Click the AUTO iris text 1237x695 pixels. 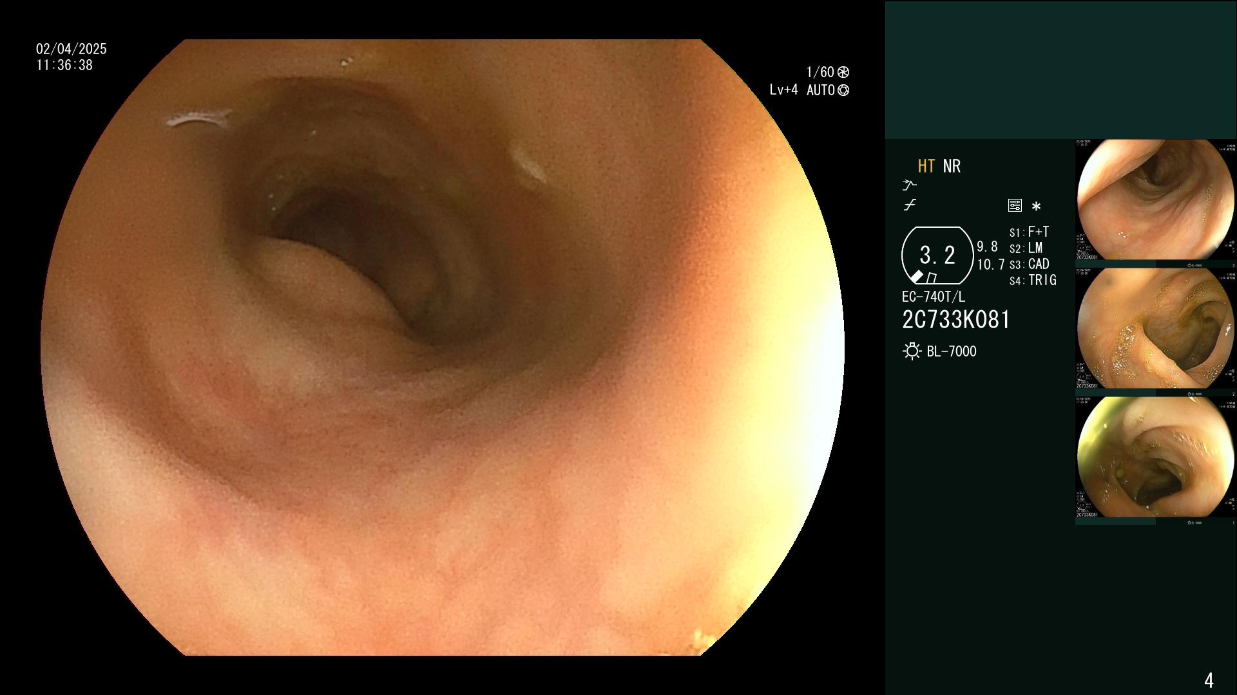(821, 90)
